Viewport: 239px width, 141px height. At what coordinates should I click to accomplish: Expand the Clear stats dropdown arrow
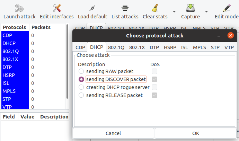[x=174, y=11]
